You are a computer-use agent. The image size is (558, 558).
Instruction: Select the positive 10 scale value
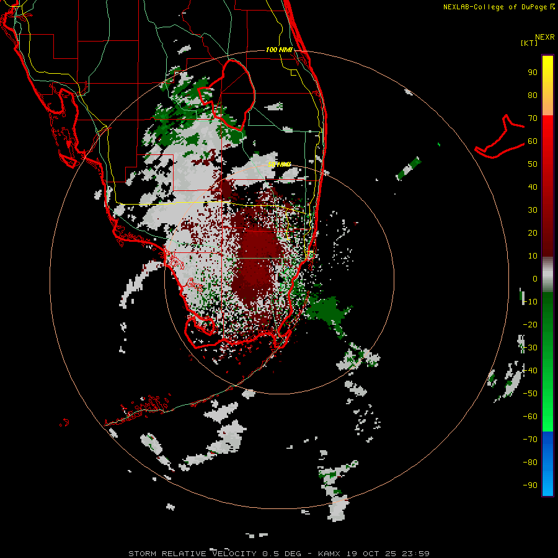tap(533, 256)
